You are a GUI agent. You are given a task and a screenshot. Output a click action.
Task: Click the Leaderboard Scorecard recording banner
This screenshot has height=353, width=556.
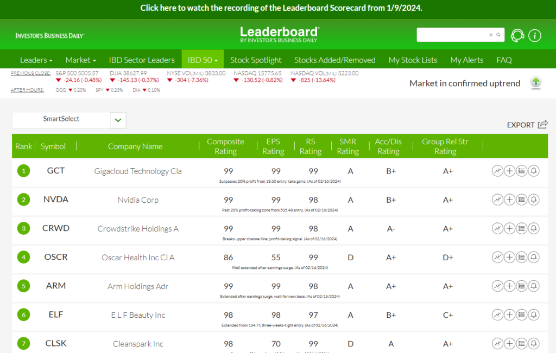tap(281, 8)
